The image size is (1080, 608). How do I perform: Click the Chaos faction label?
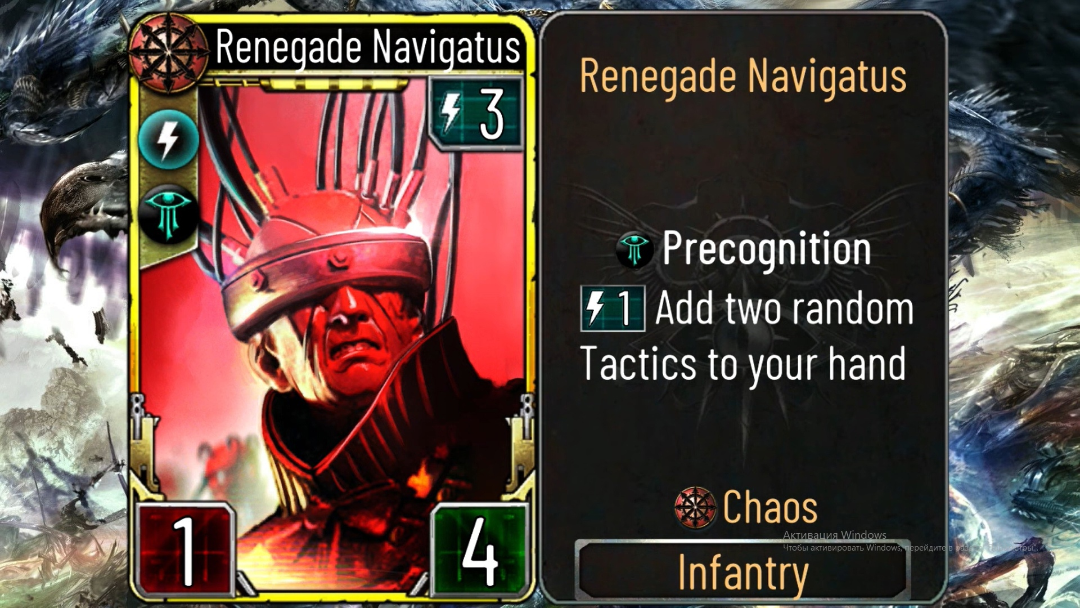770,507
